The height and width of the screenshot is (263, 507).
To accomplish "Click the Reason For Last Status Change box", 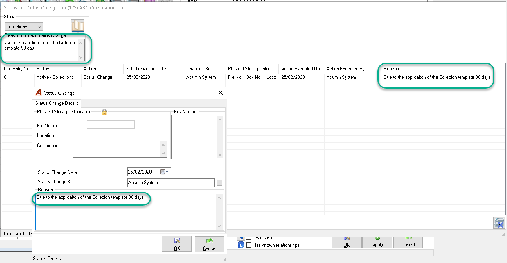I will click(43, 50).
